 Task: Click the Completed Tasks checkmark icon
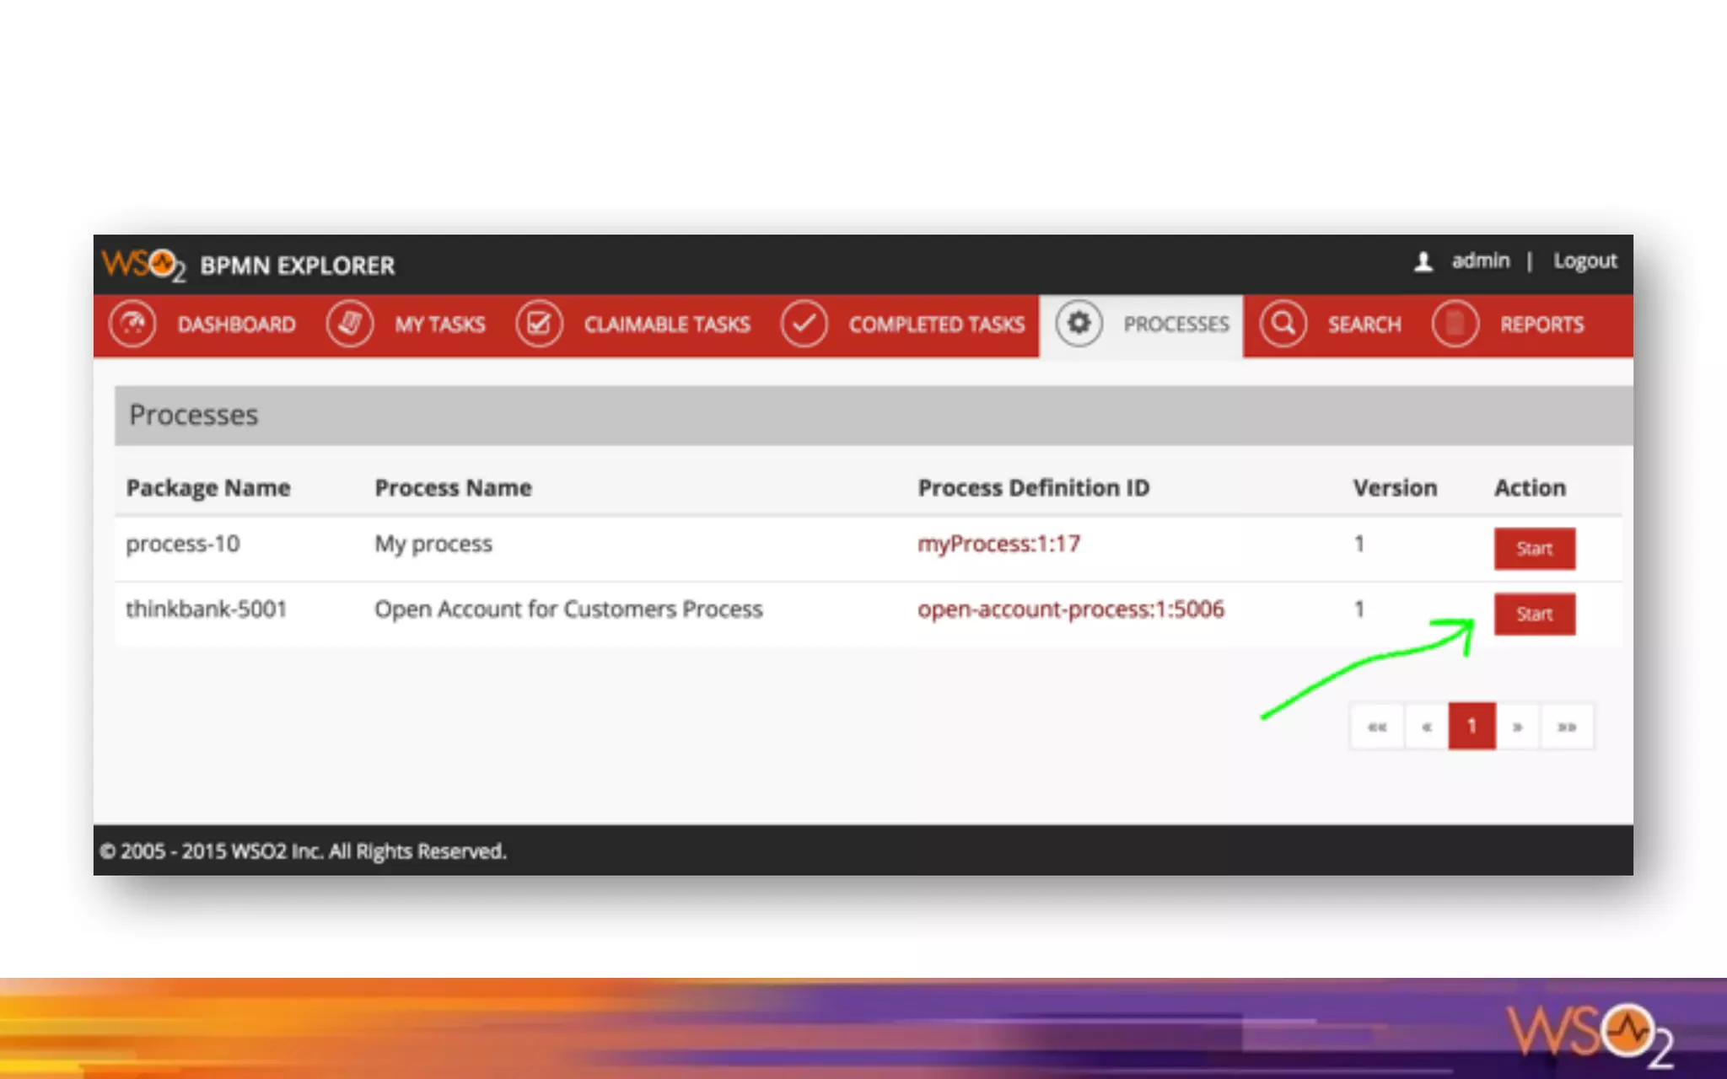click(804, 325)
